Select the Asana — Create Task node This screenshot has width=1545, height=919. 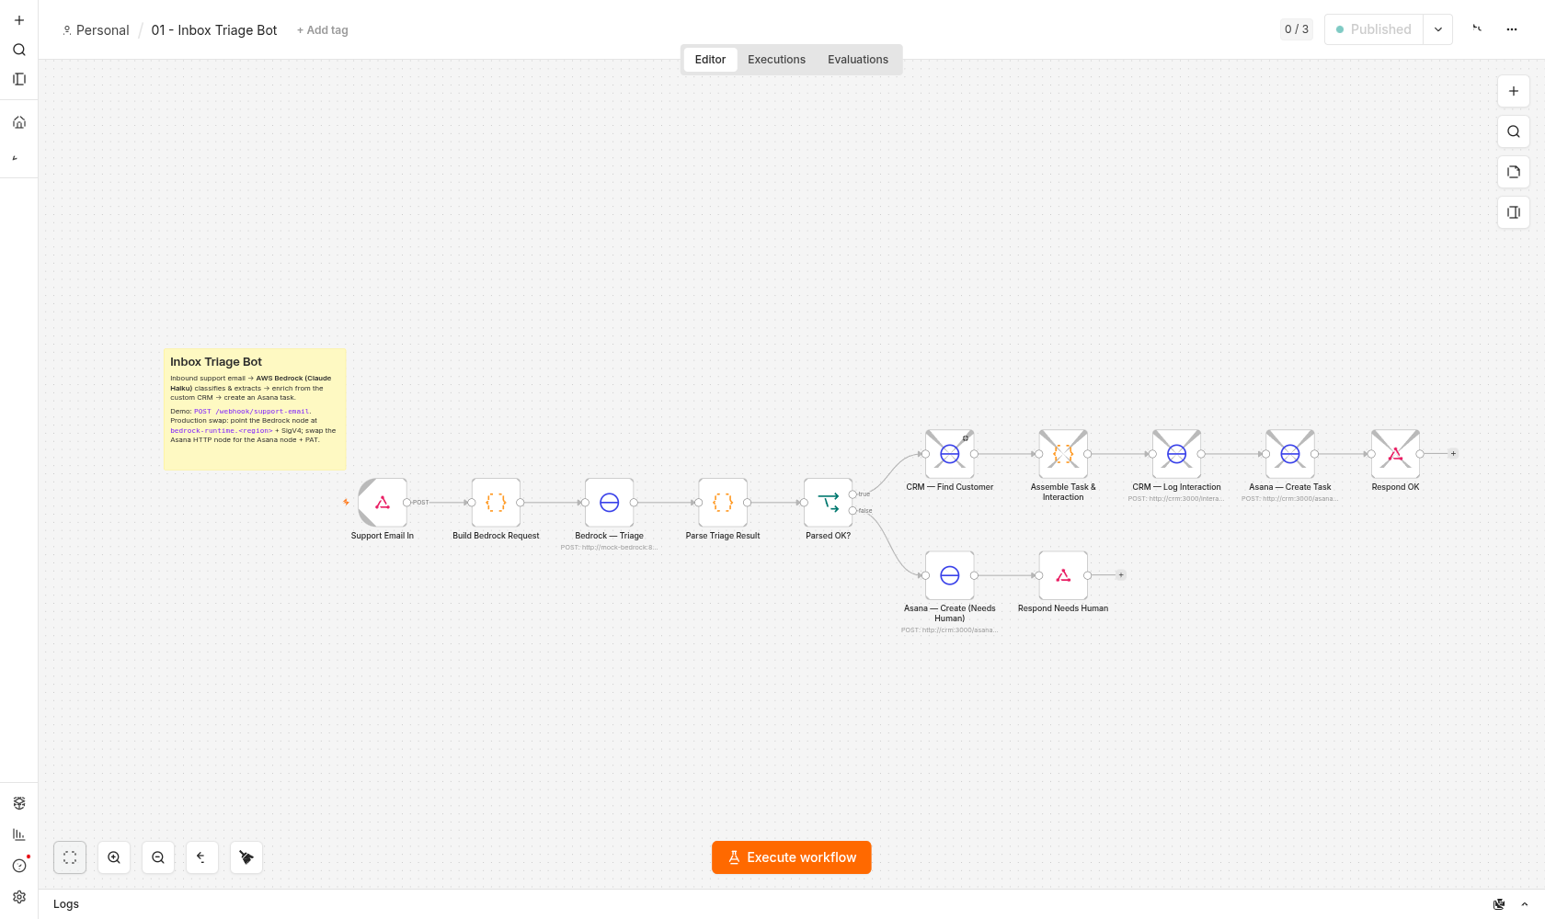(x=1290, y=454)
